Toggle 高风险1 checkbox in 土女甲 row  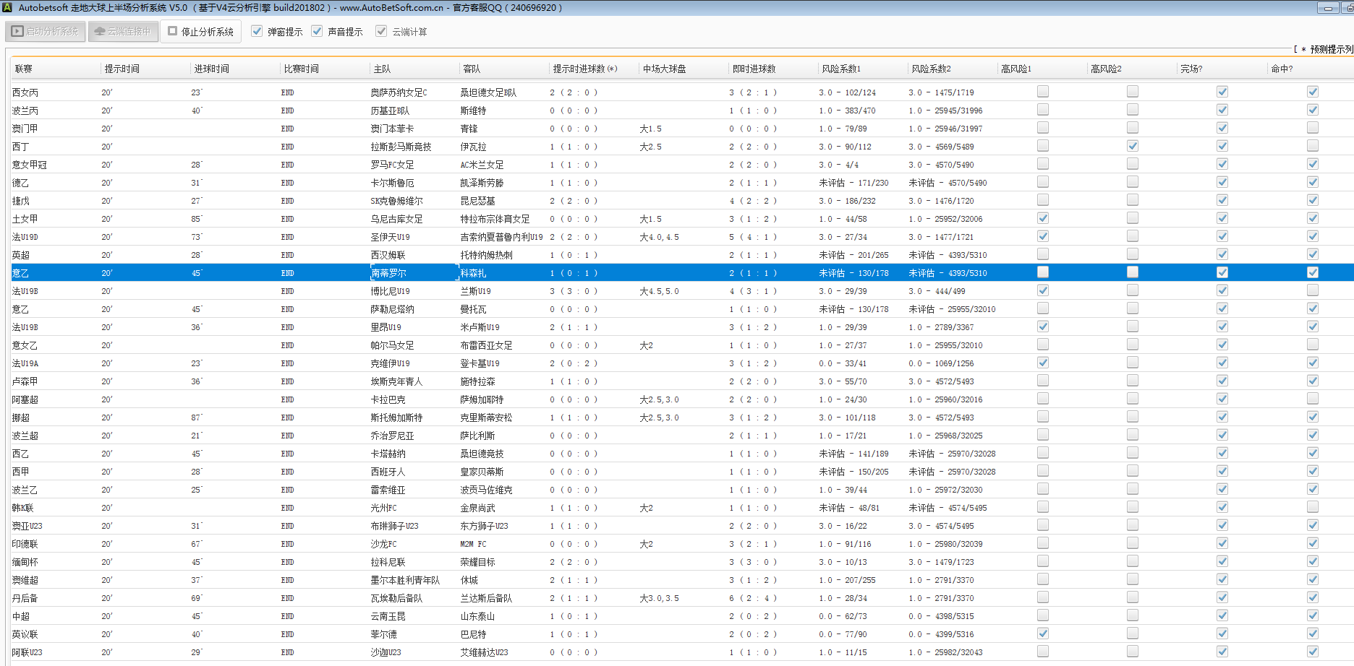[1043, 218]
